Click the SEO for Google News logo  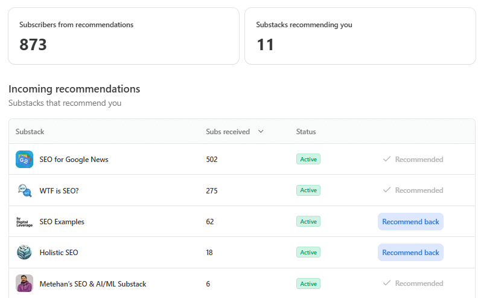(24, 160)
